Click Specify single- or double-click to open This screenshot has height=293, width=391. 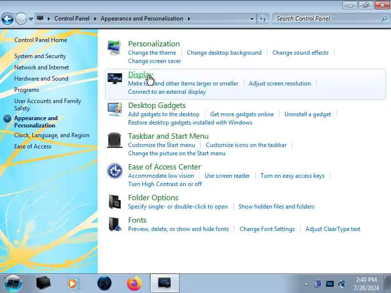pyautogui.click(x=178, y=207)
